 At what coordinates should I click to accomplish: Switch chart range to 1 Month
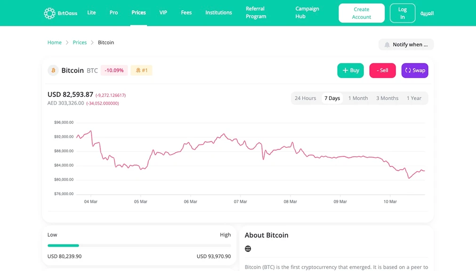click(358, 98)
